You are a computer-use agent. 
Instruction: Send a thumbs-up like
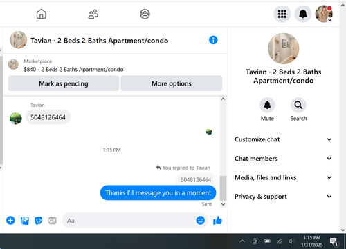[x=217, y=221]
